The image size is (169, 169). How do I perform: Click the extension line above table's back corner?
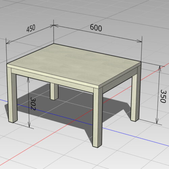(53, 31)
